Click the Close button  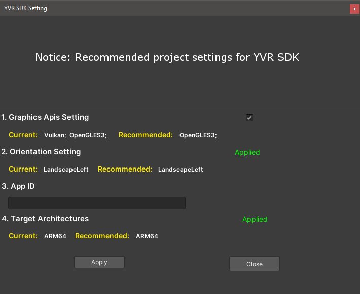point(255,264)
